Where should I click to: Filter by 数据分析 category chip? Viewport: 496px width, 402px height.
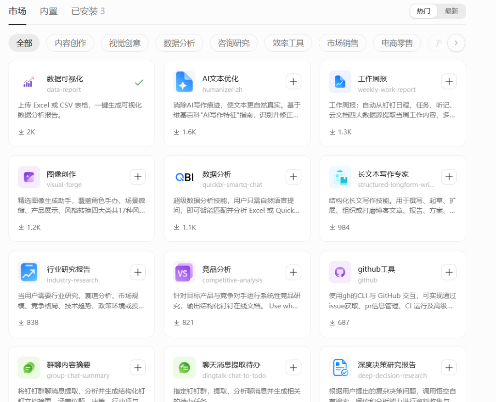coord(179,43)
